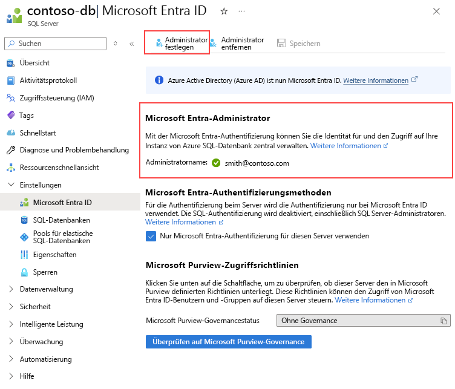Uncheck Nur Microsoft Entra-Authentifizierung checkbox

pyautogui.click(x=151, y=236)
